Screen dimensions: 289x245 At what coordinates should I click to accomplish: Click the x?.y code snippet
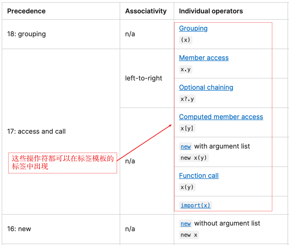pos(187,99)
